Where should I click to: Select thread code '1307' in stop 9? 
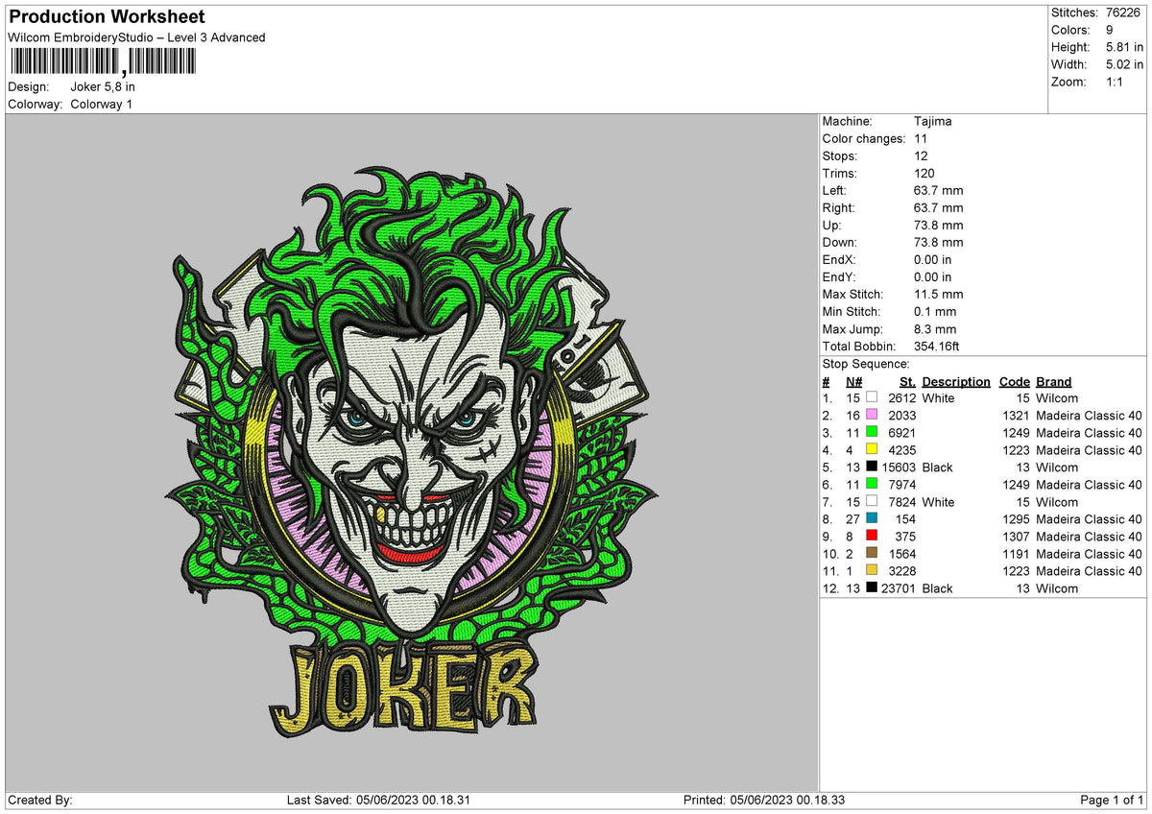(x=1016, y=537)
